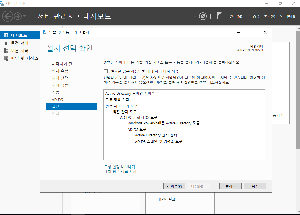Click the forward navigation arrow in Server Manager
Image resolution: width=300 pixels, height=215 pixels.
pyautogui.click(x=18, y=16)
